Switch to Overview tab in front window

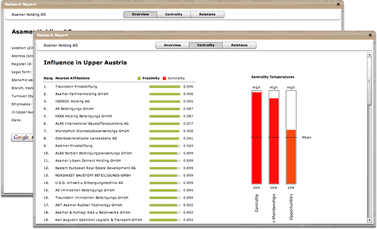pyautogui.click(x=172, y=45)
